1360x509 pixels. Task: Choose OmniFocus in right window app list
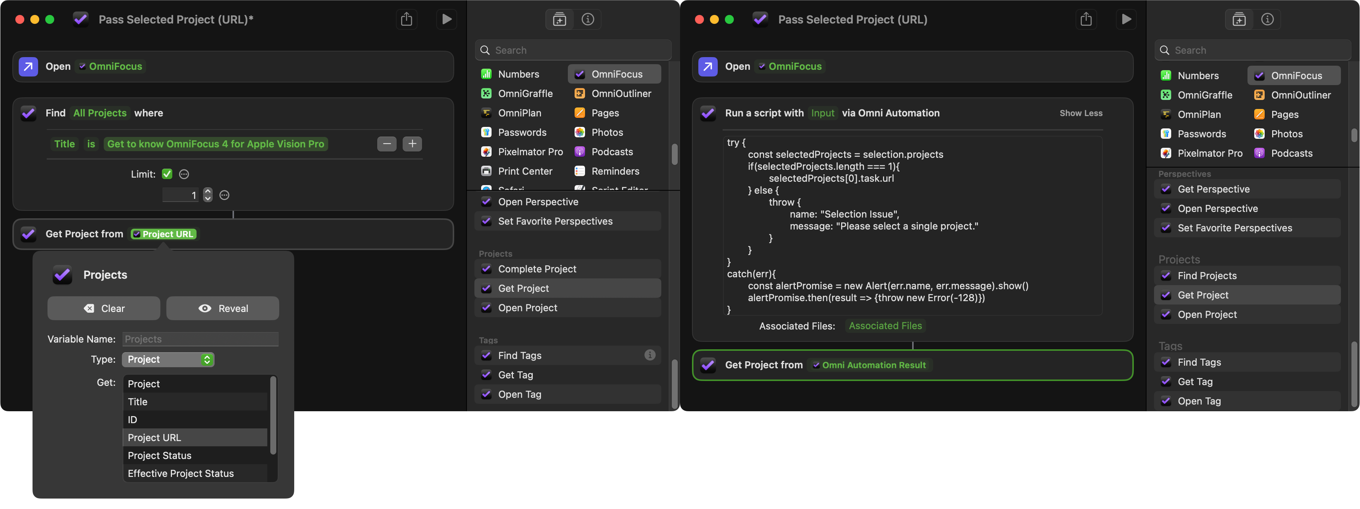(1293, 76)
